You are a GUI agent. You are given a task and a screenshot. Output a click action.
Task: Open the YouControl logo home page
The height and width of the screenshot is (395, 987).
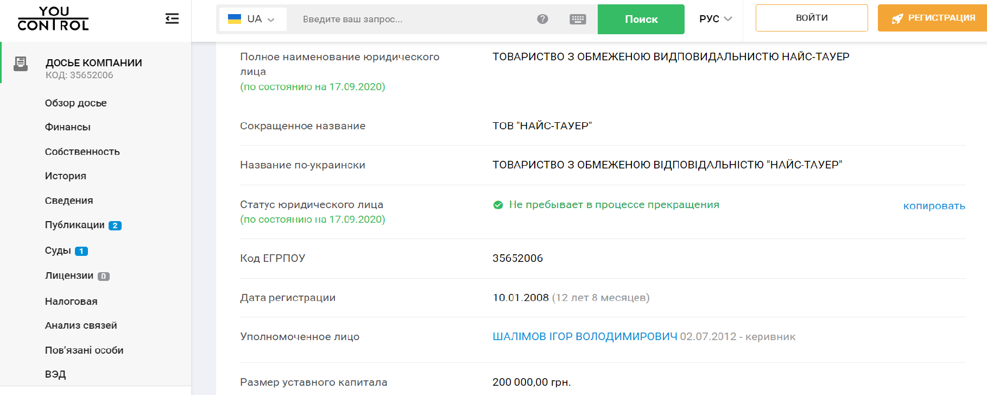coord(53,19)
